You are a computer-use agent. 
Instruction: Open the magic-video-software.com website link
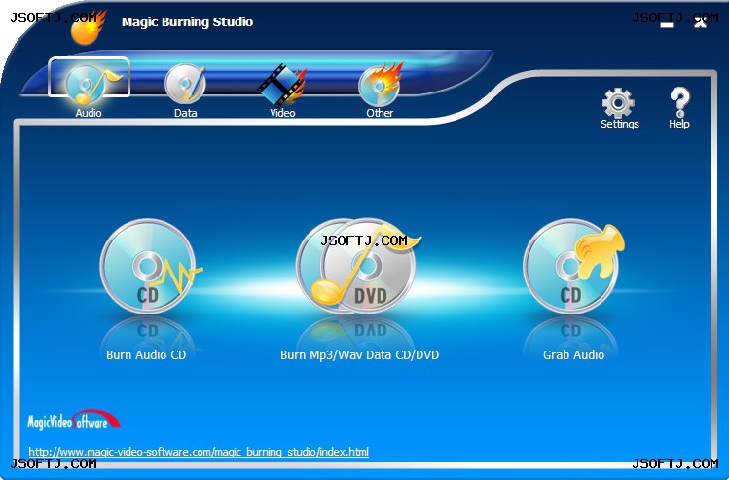click(x=199, y=452)
